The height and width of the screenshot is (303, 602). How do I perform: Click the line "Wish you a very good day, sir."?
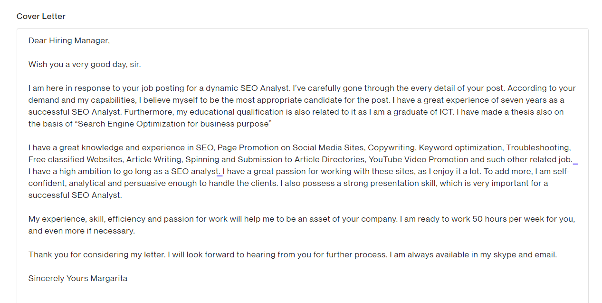tap(85, 65)
